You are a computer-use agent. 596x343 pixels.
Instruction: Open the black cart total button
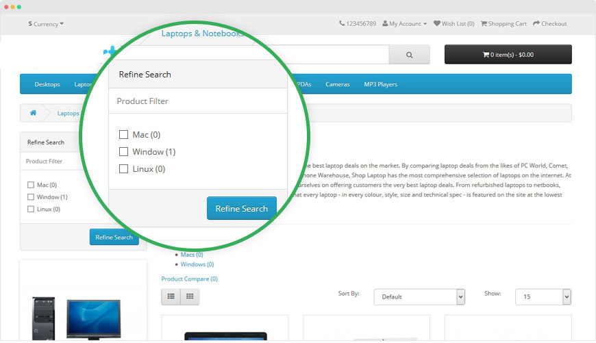(508, 55)
